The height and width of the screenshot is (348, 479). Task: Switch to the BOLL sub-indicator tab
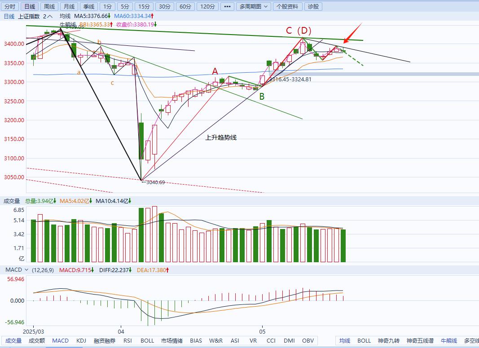click(147, 341)
